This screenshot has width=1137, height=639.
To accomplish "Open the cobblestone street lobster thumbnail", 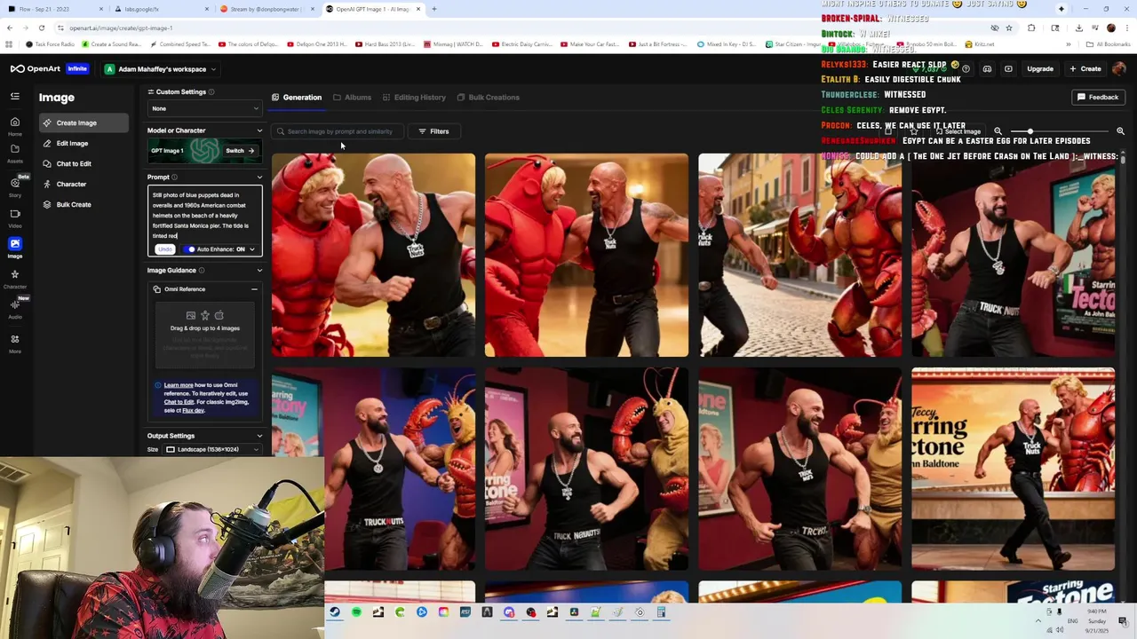I will pyautogui.click(x=799, y=255).
